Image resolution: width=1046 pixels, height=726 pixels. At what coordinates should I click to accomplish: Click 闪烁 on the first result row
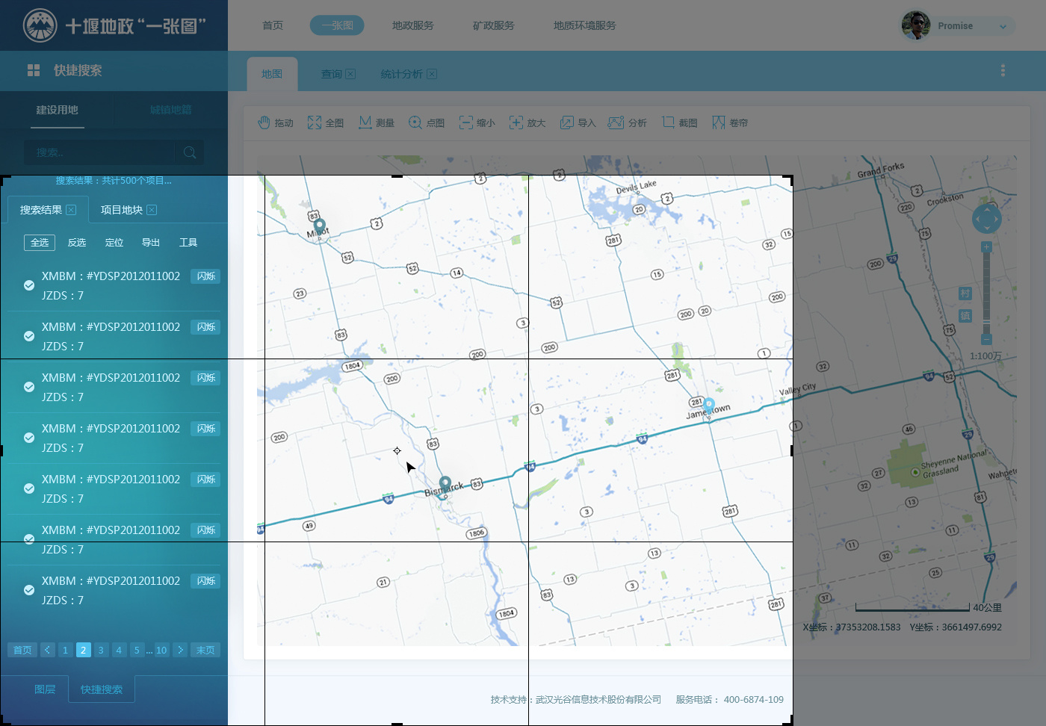tap(205, 276)
